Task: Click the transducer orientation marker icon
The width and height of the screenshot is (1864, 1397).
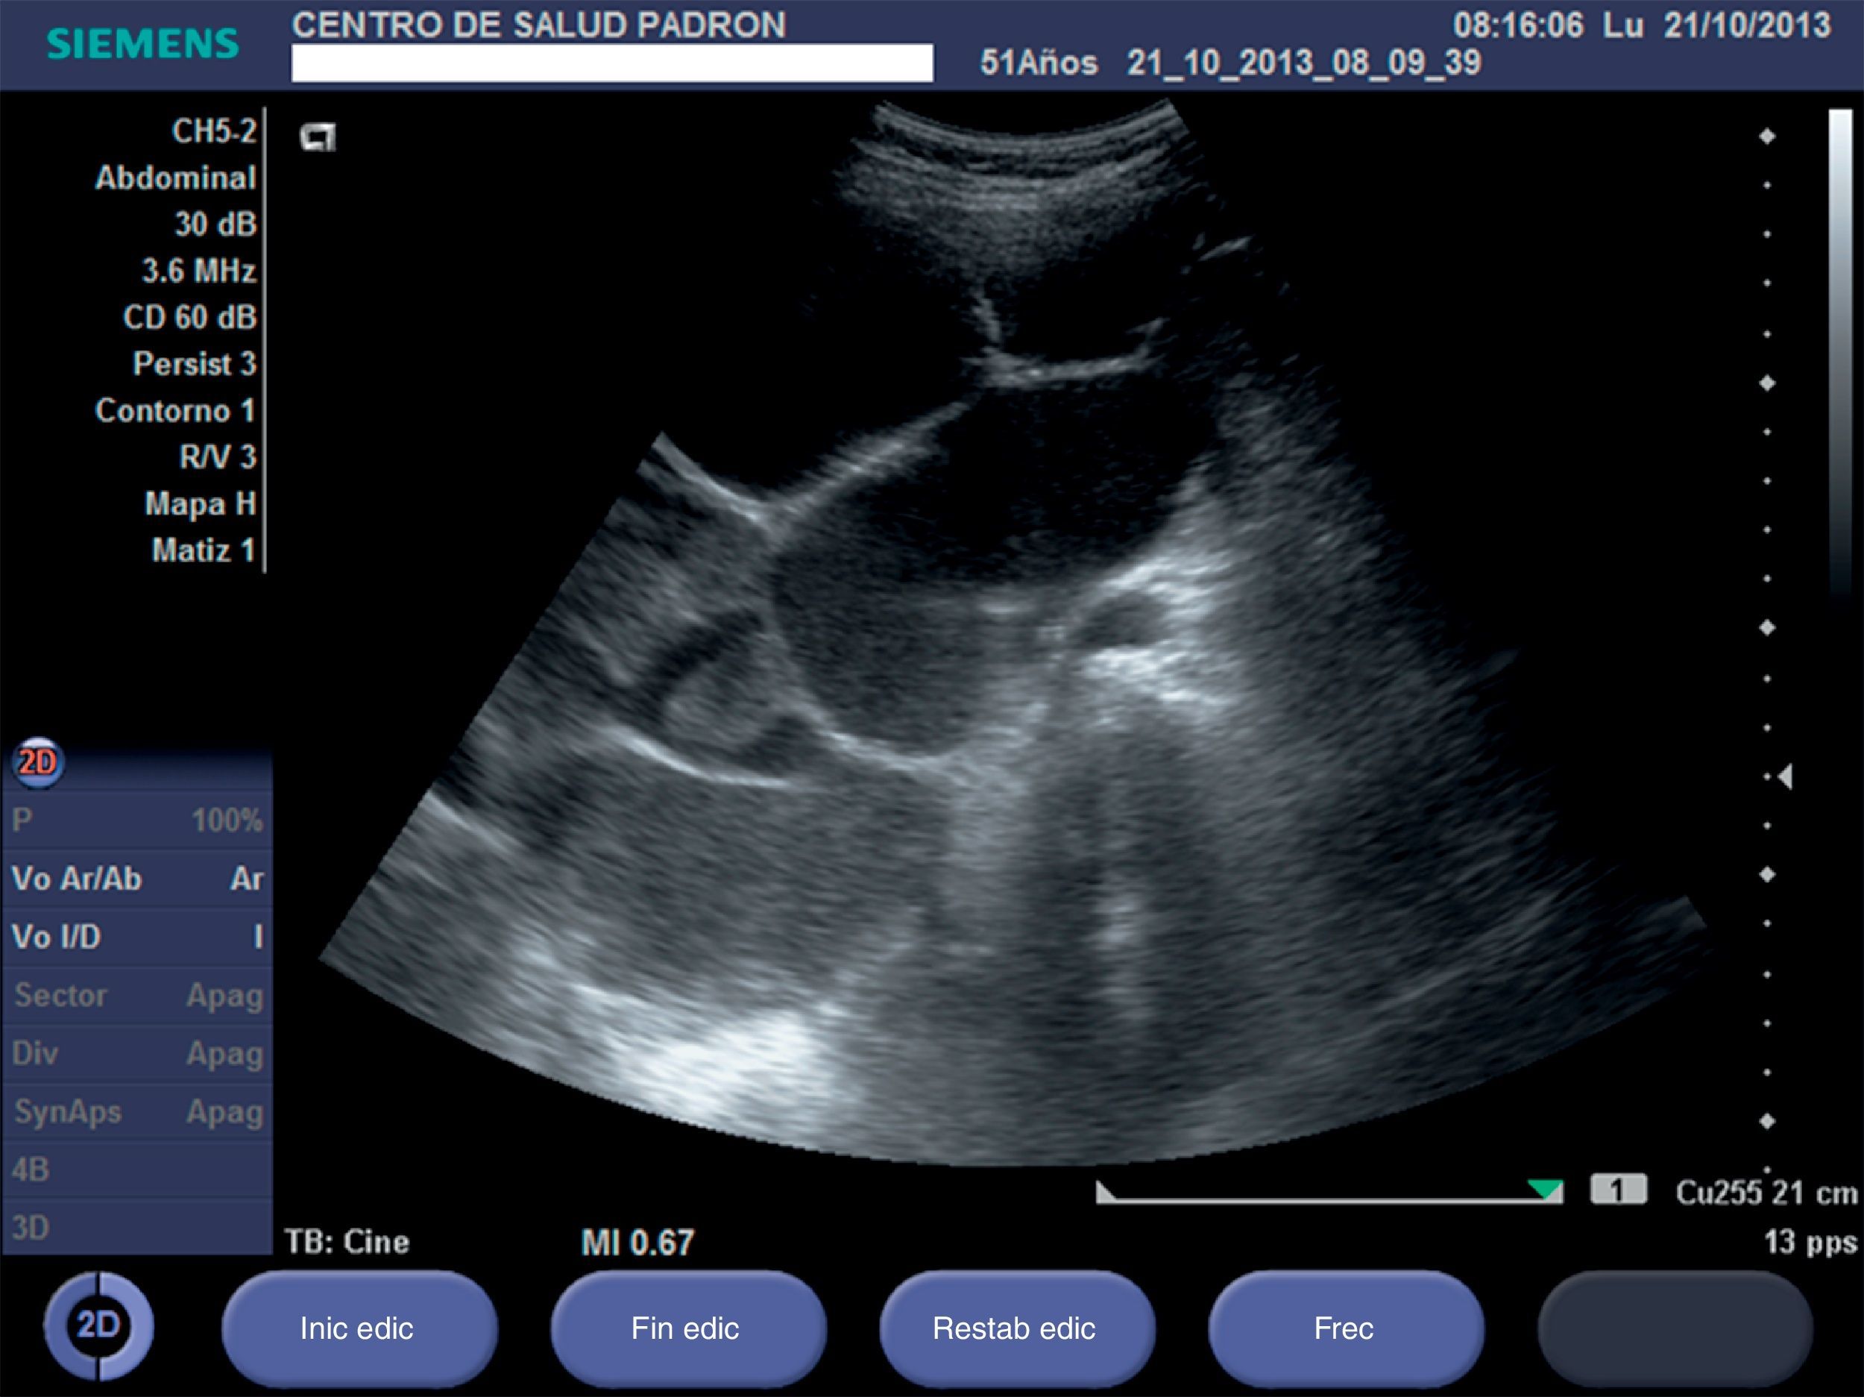Action: [318, 136]
